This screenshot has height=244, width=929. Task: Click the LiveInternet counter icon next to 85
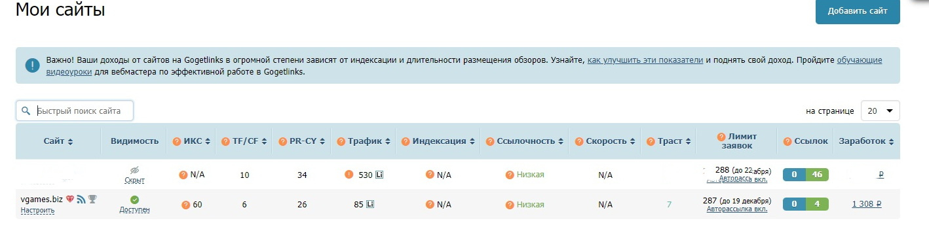[370, 205]
